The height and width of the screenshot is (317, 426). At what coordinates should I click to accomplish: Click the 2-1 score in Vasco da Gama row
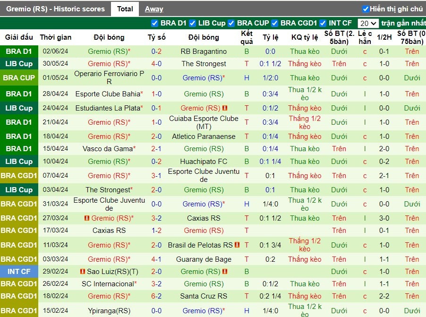pyautogui.click(x=156, y=149)
